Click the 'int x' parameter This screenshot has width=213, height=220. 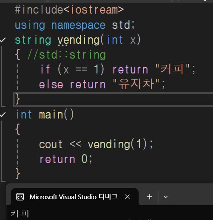pos(122,40)
